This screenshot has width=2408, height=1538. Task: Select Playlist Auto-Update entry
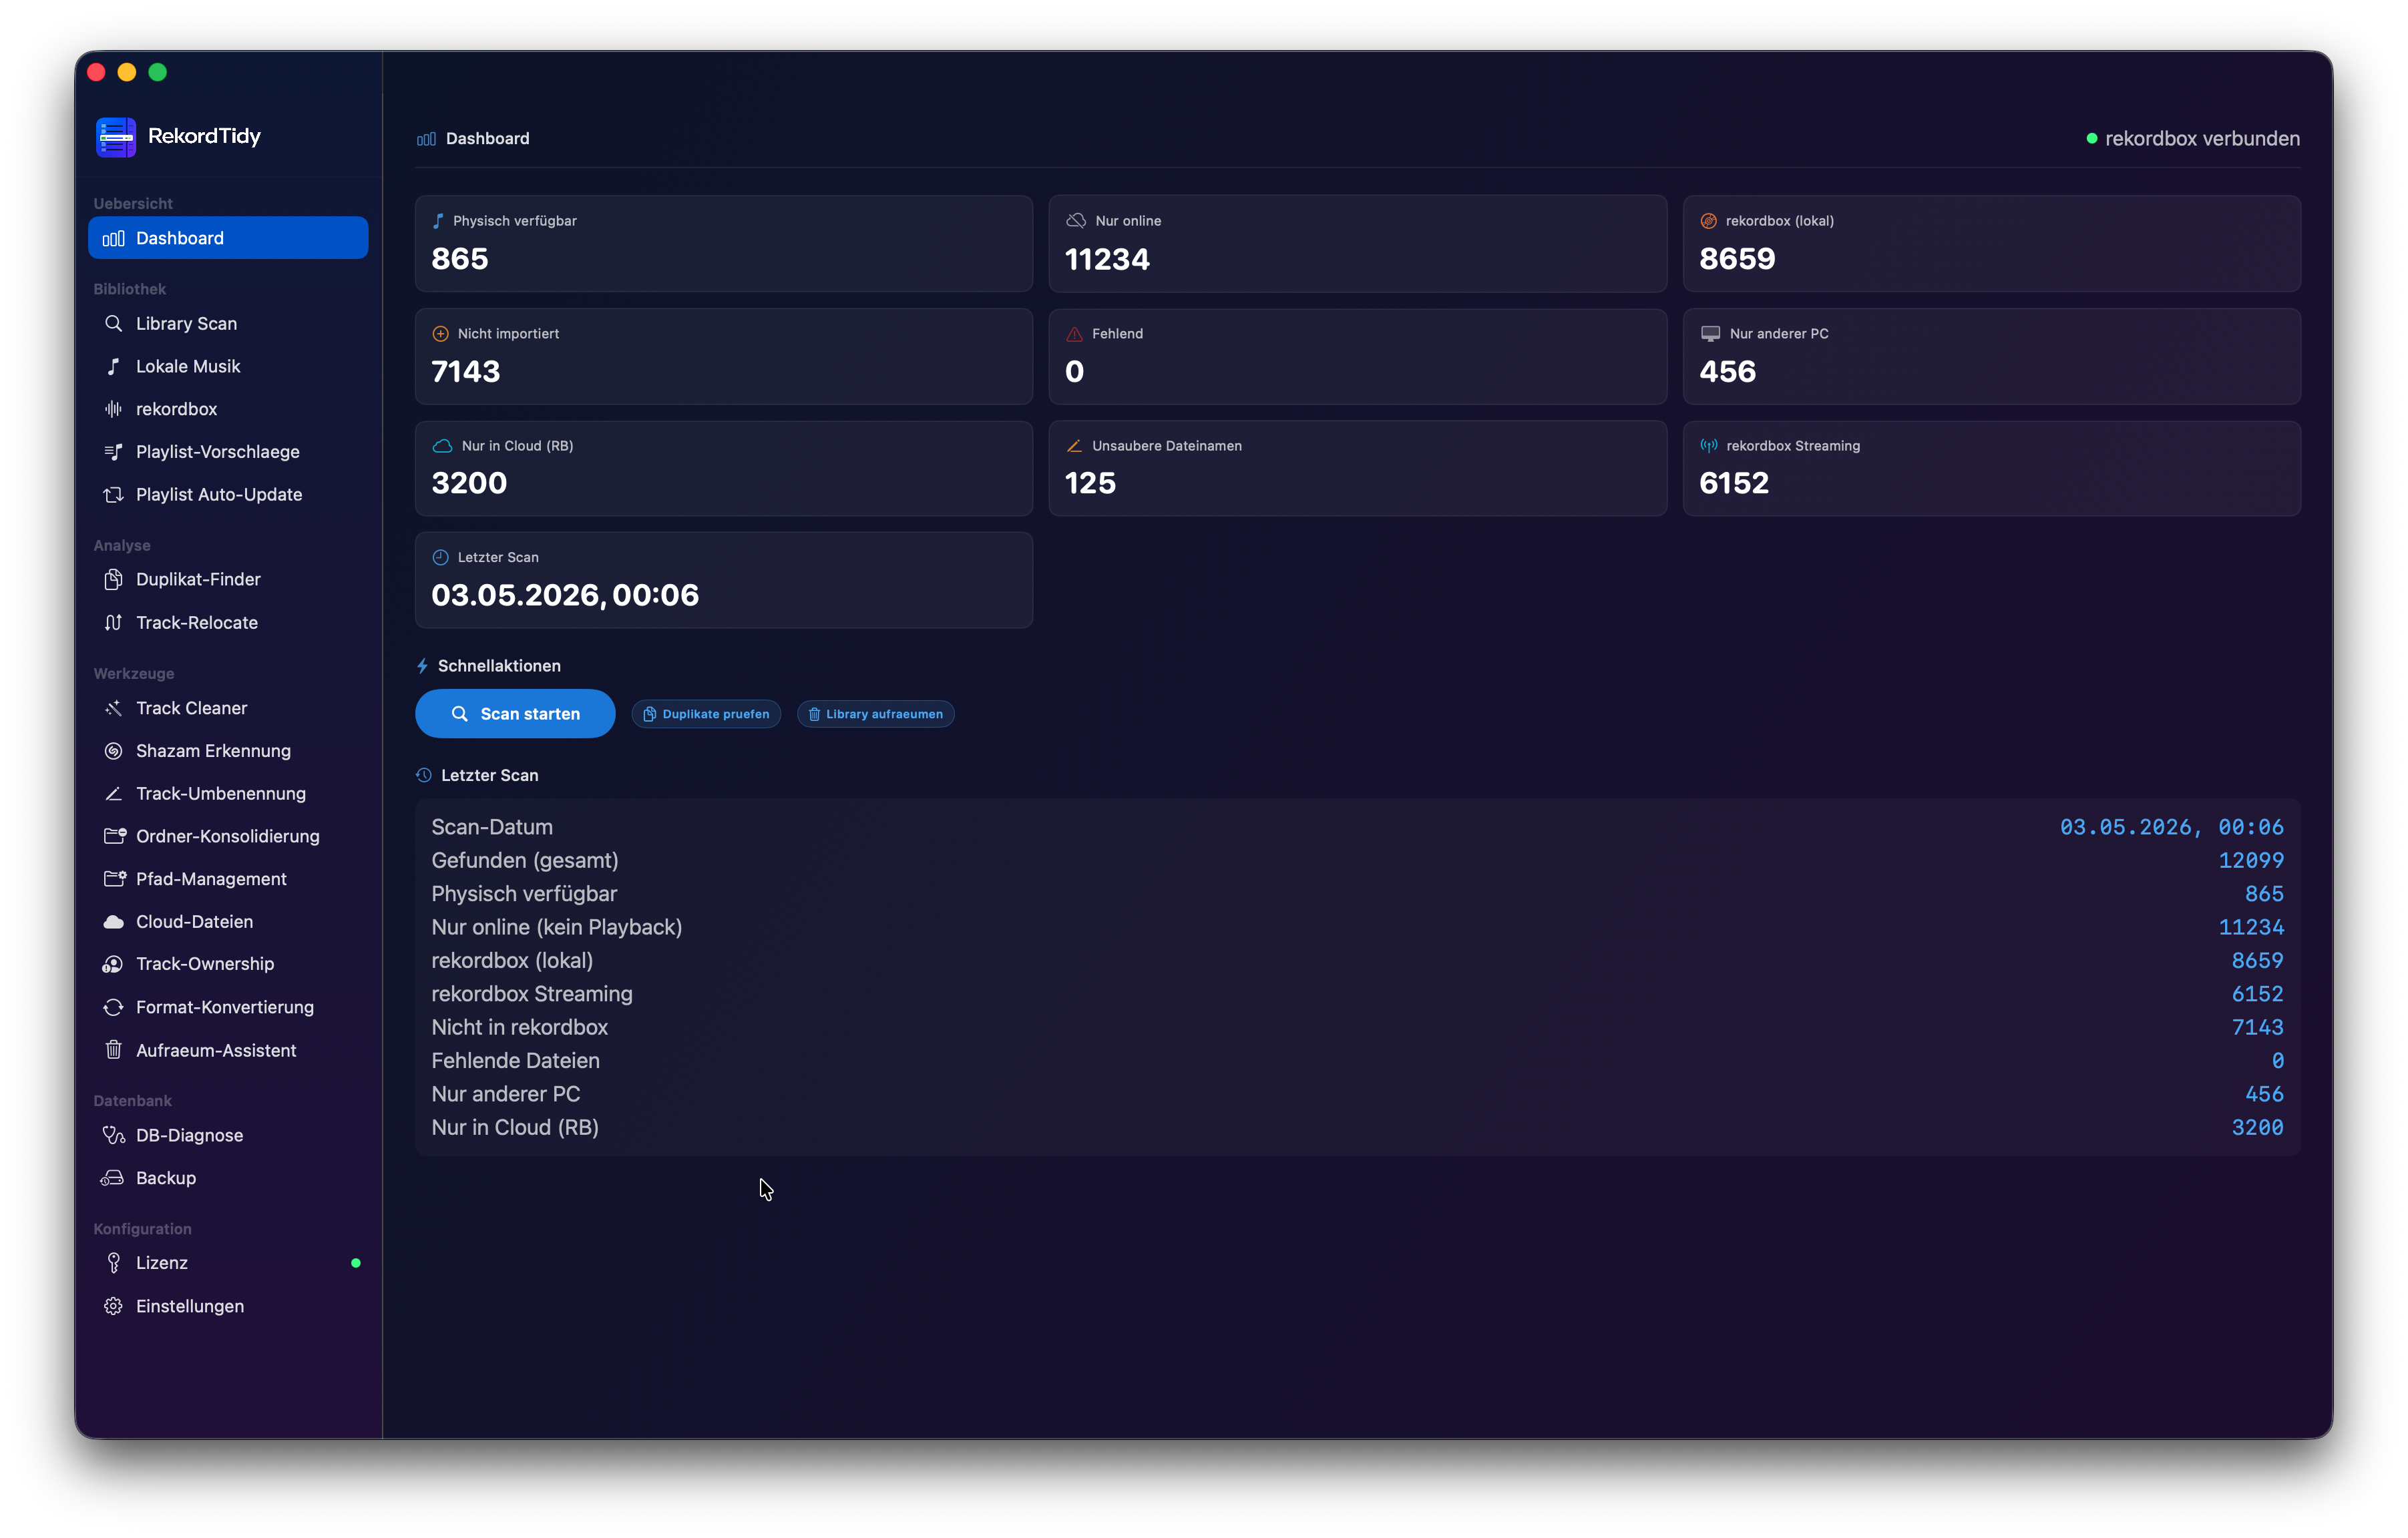(228, 495)
